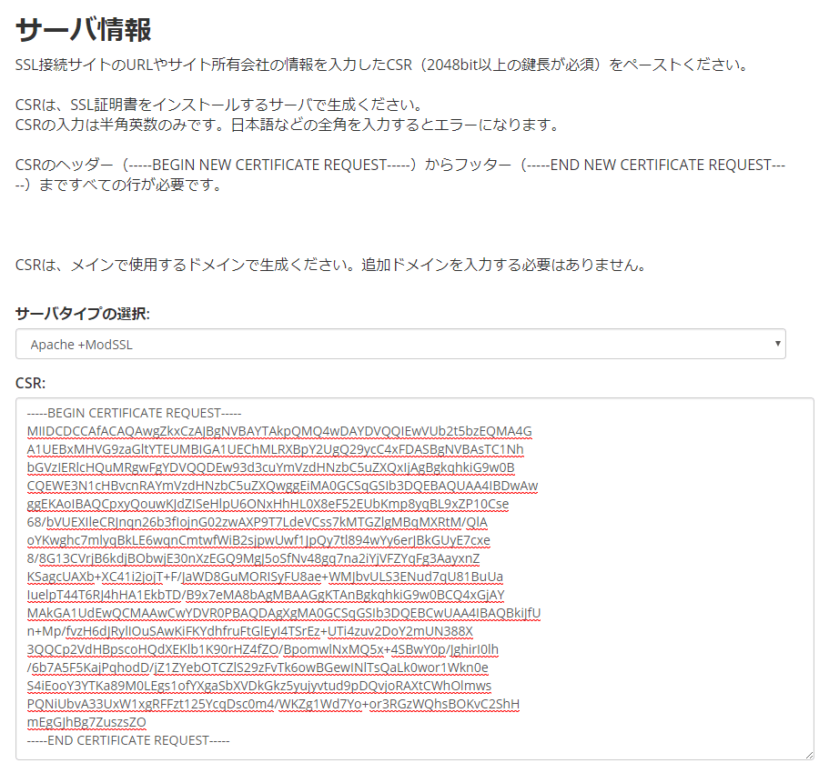The width and height of the screenshot is (819, 773).
Task: Click the CSR line starting with MIIDCDCCAfACAQAwg
Action: click(x=279, y=432)
